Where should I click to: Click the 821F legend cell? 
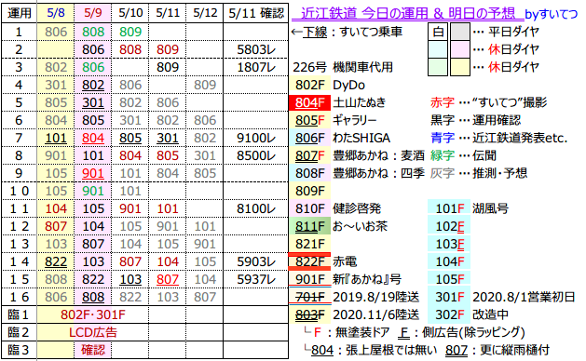(x=309, y=244)
